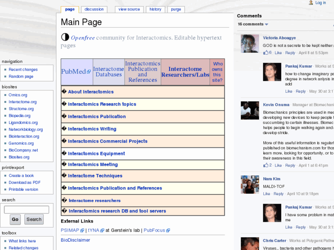Click What links here in toolbox
The height and width of the screenshot is (250, 334).
[22, 241]
